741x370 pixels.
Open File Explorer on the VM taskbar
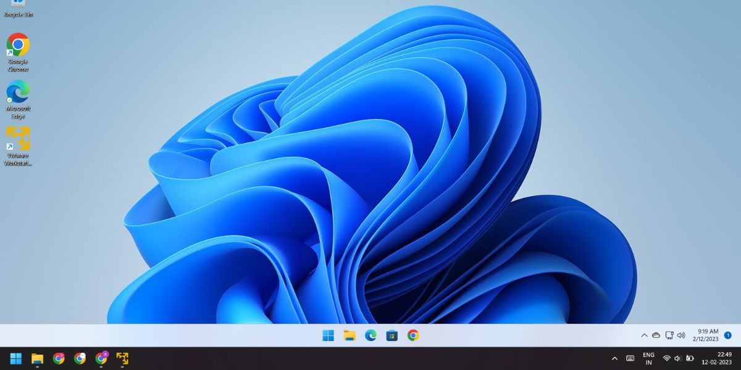pyautogui.click(x=349, y=335)
